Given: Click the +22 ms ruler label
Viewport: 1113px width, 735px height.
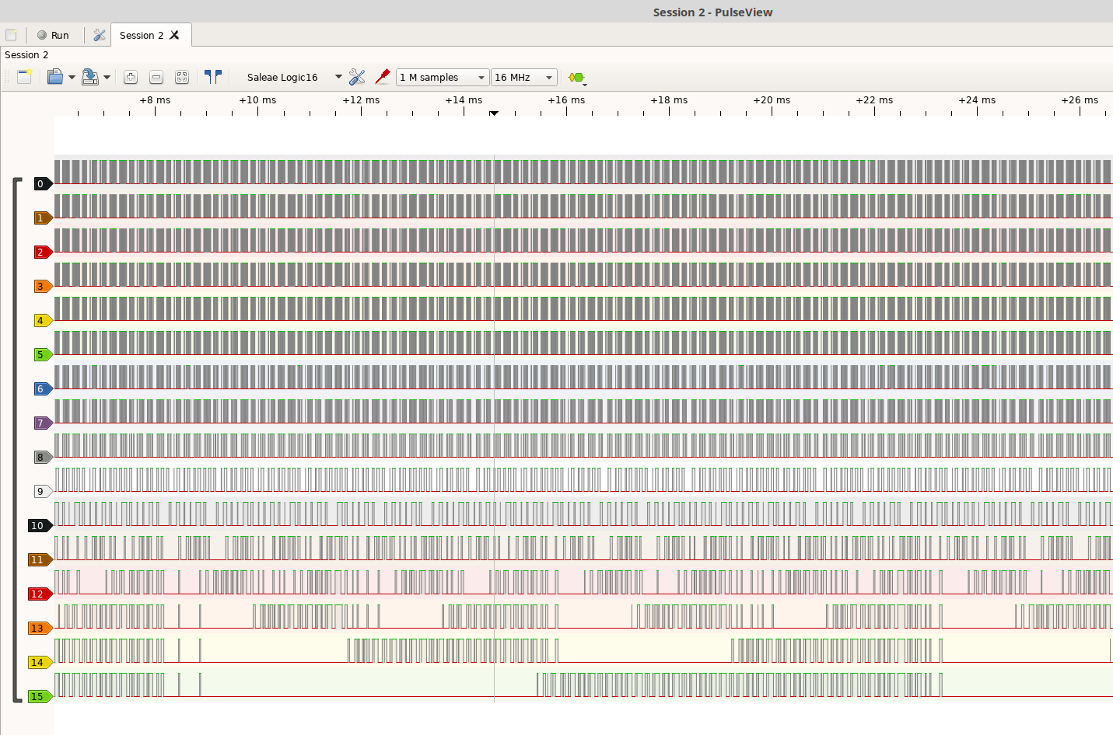Looking at the screenshot, I should click(x=874, y=100).
